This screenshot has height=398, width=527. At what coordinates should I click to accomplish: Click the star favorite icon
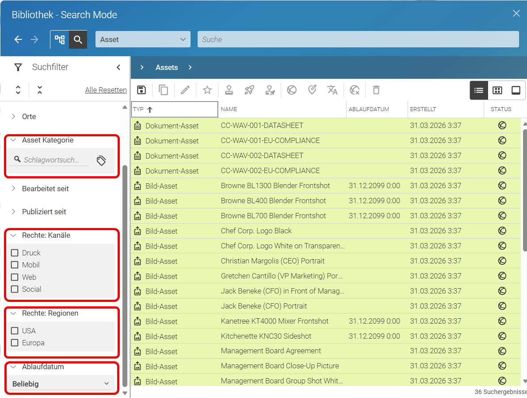point(207,90)
